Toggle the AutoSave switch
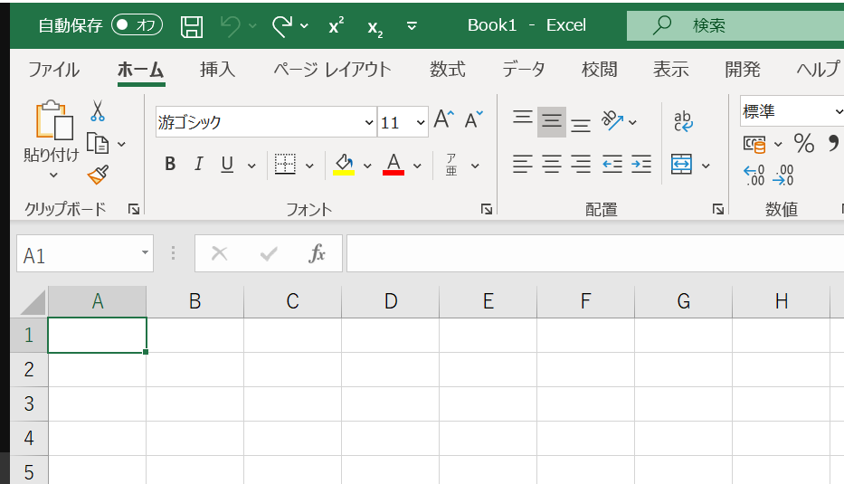844x484 pixels. [x=137, y=25]
